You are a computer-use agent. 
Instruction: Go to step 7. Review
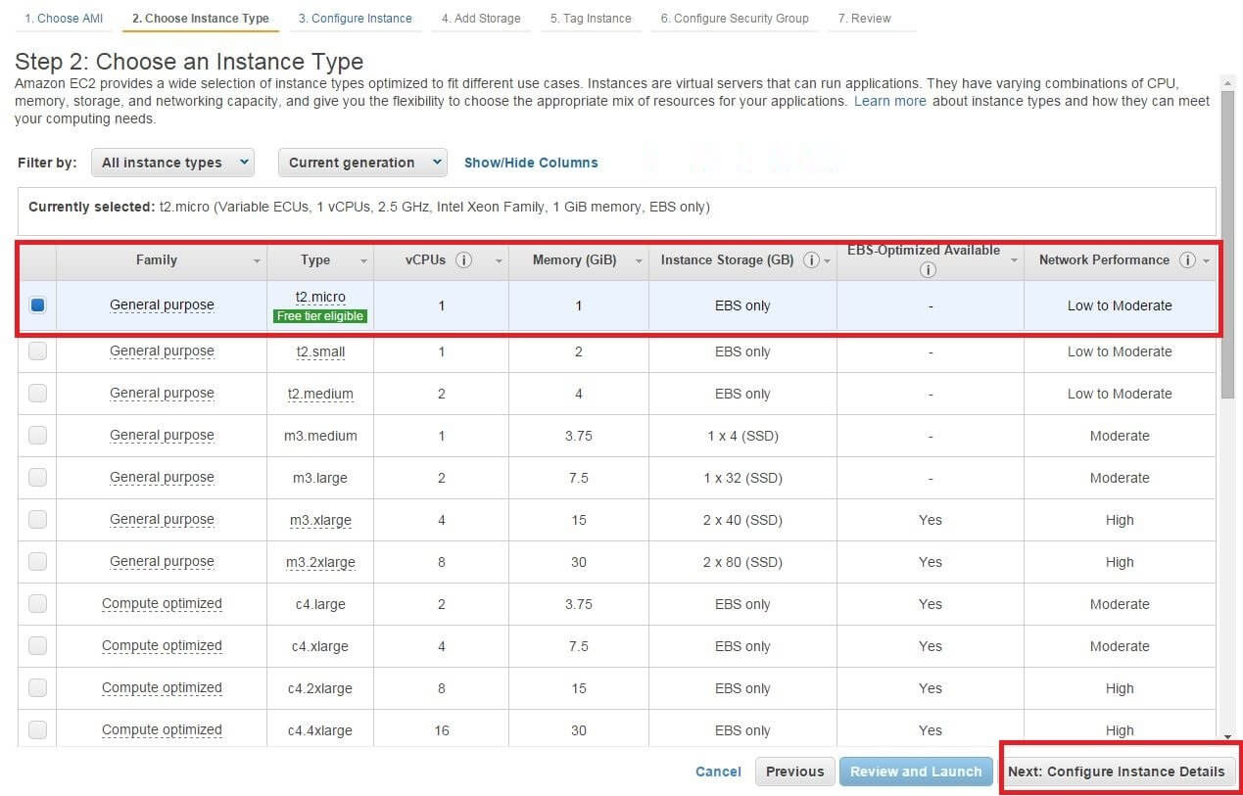864,19
